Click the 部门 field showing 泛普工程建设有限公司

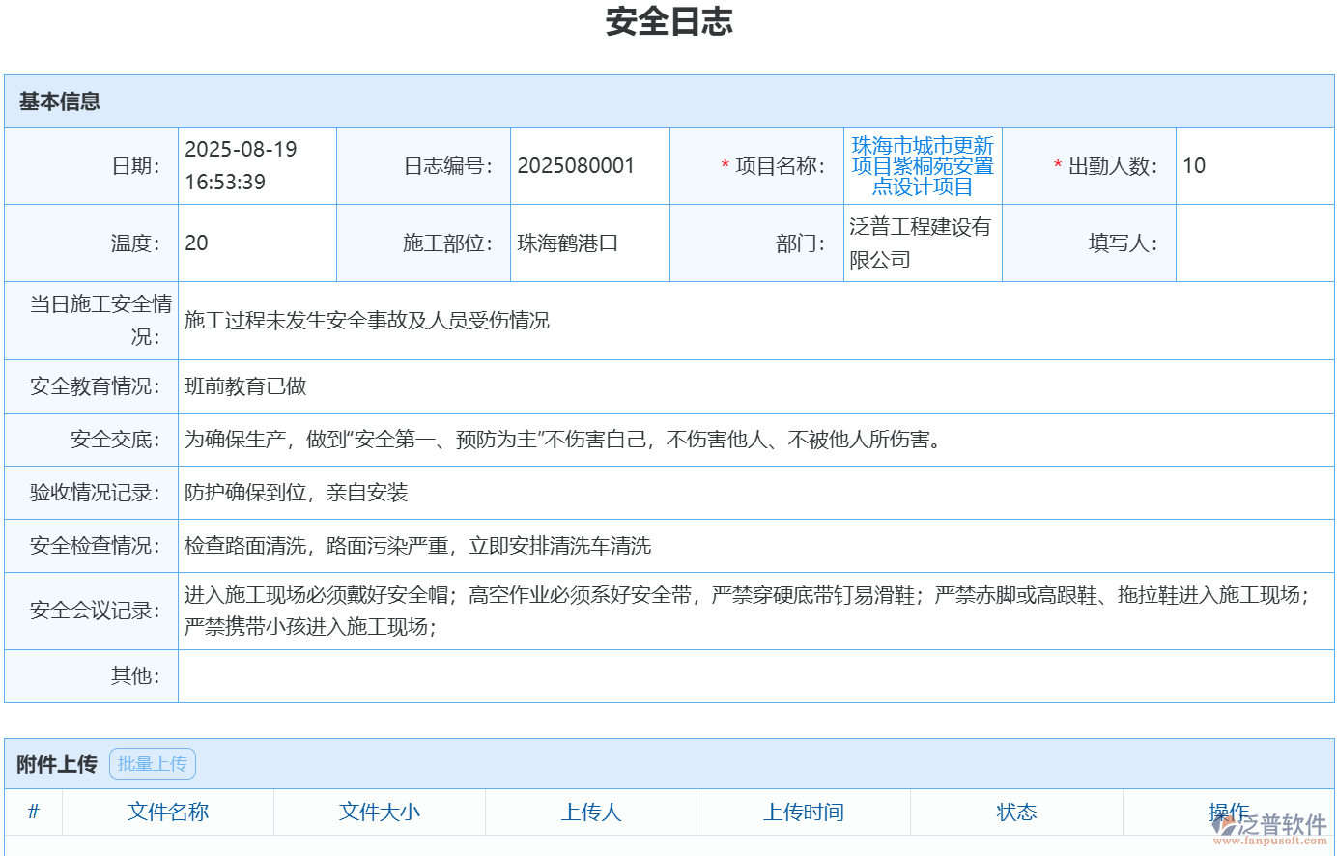pyautogui.click(x=920, y=243)
